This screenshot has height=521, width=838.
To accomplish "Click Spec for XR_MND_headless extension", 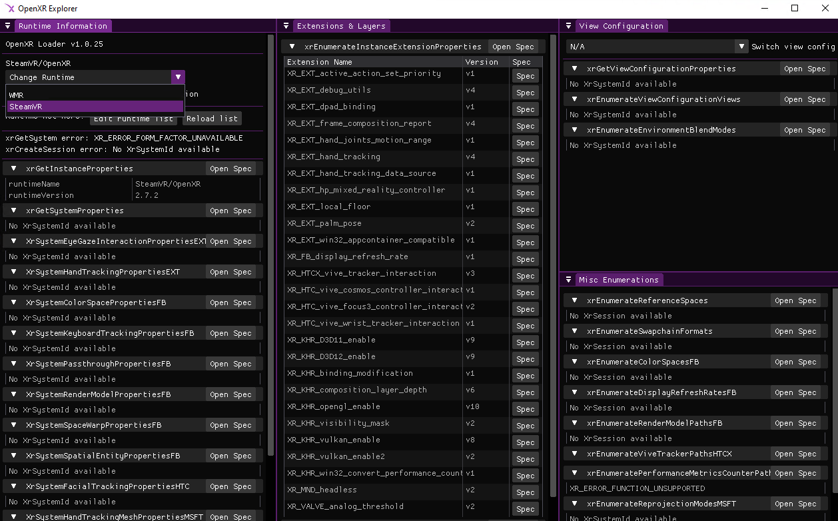I will [x=526, y=492].
